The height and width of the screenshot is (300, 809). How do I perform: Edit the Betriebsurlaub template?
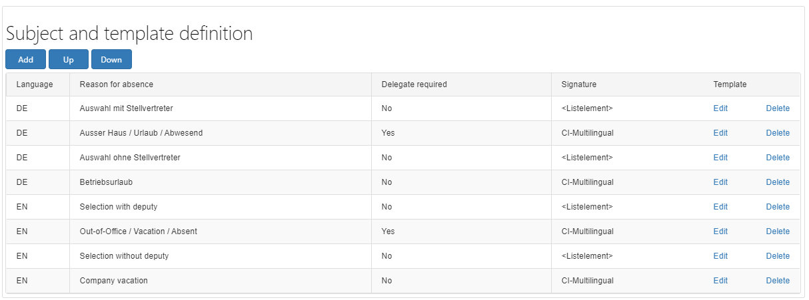click(720, 182)
